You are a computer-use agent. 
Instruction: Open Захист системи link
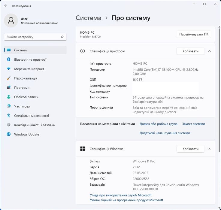coord(193,124)
